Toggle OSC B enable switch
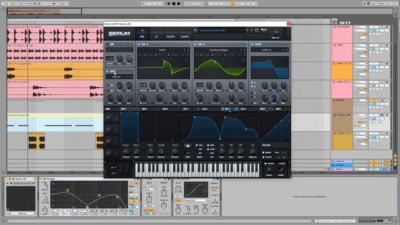This screenshot has width=400, height=225. (196, 44)
